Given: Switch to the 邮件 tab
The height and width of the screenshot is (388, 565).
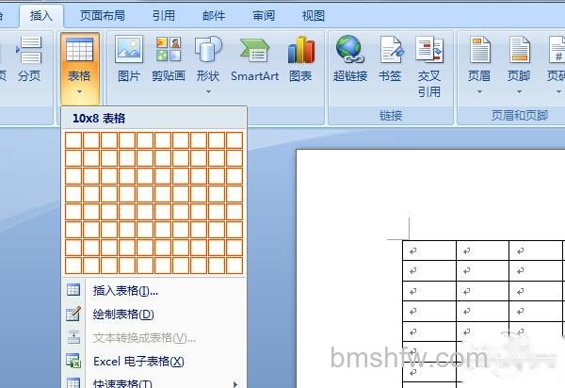Looking at the screenshot, I should point(214,16).
